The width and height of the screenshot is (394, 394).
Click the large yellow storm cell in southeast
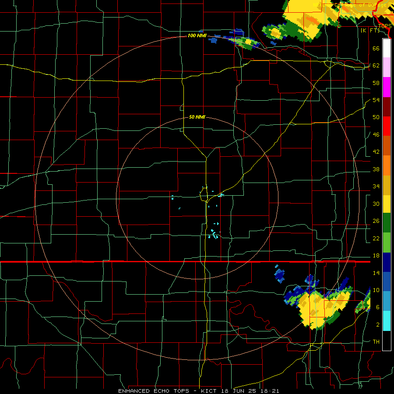tap(314, 310)
